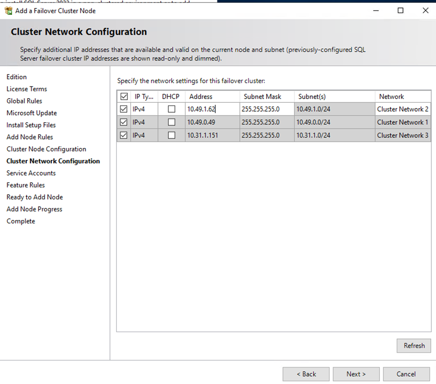Click the 10.49.1.62 address field
Screen dimensions: 436x384
(x=212, y=109)
